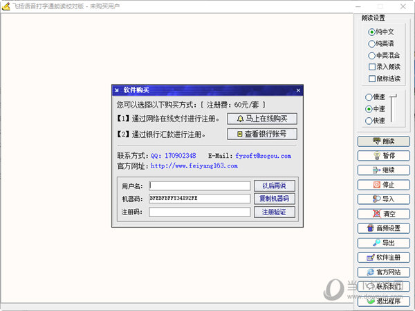This screenshot has height=311, width=415.
Task: Choose 中速 reading speed
Action: click(x=375, y=109)
